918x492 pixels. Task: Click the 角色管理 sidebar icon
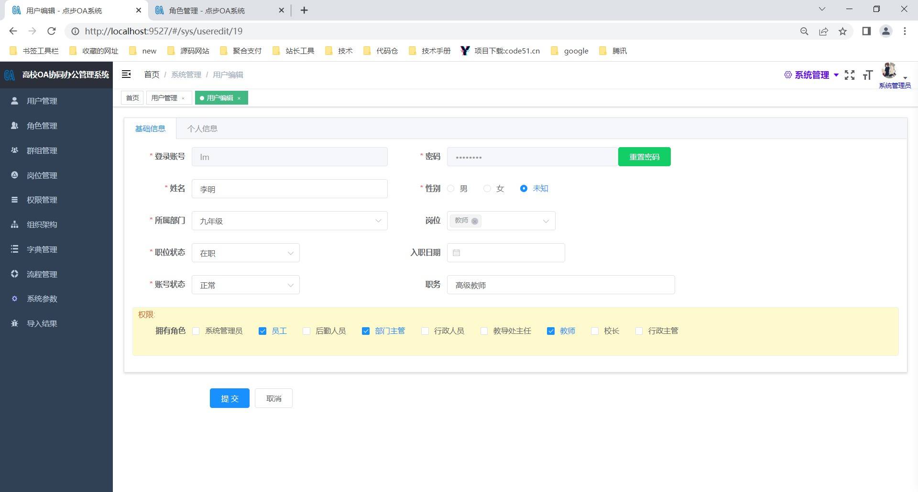[x=14, y=126]
